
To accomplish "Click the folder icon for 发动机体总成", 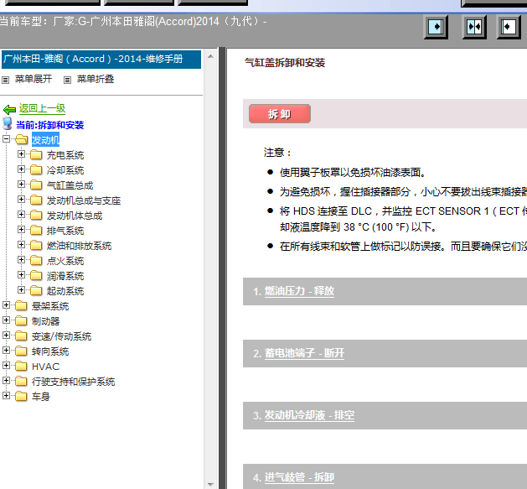I will (36, 216).
